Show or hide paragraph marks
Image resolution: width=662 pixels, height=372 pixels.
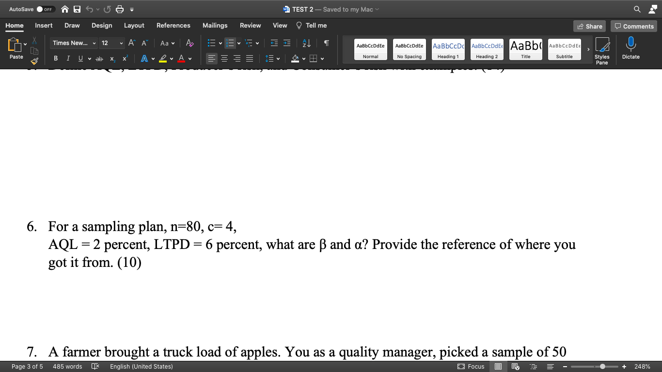click(327, 43)
